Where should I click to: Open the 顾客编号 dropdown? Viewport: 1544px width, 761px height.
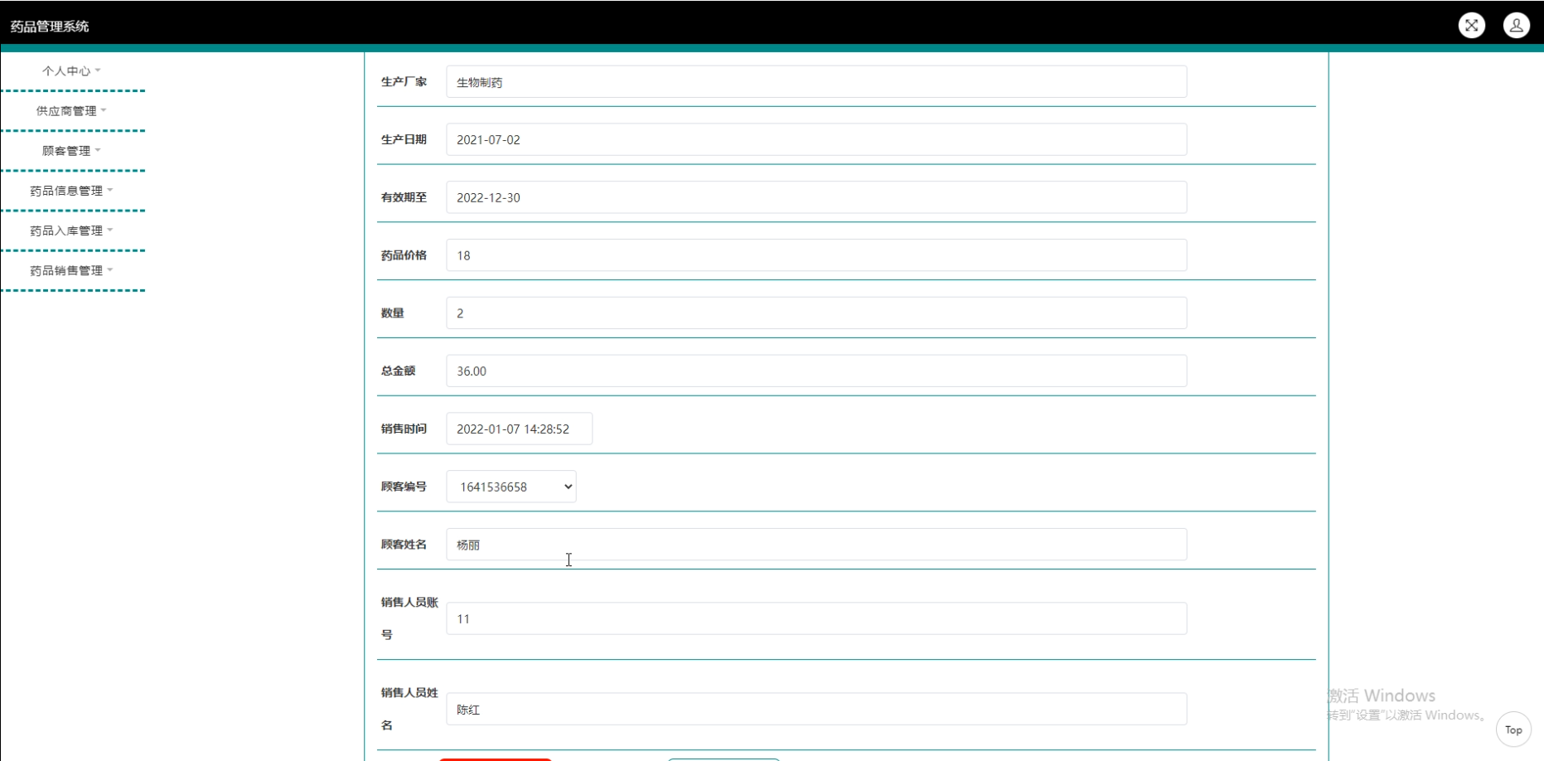tap(511, 487)
